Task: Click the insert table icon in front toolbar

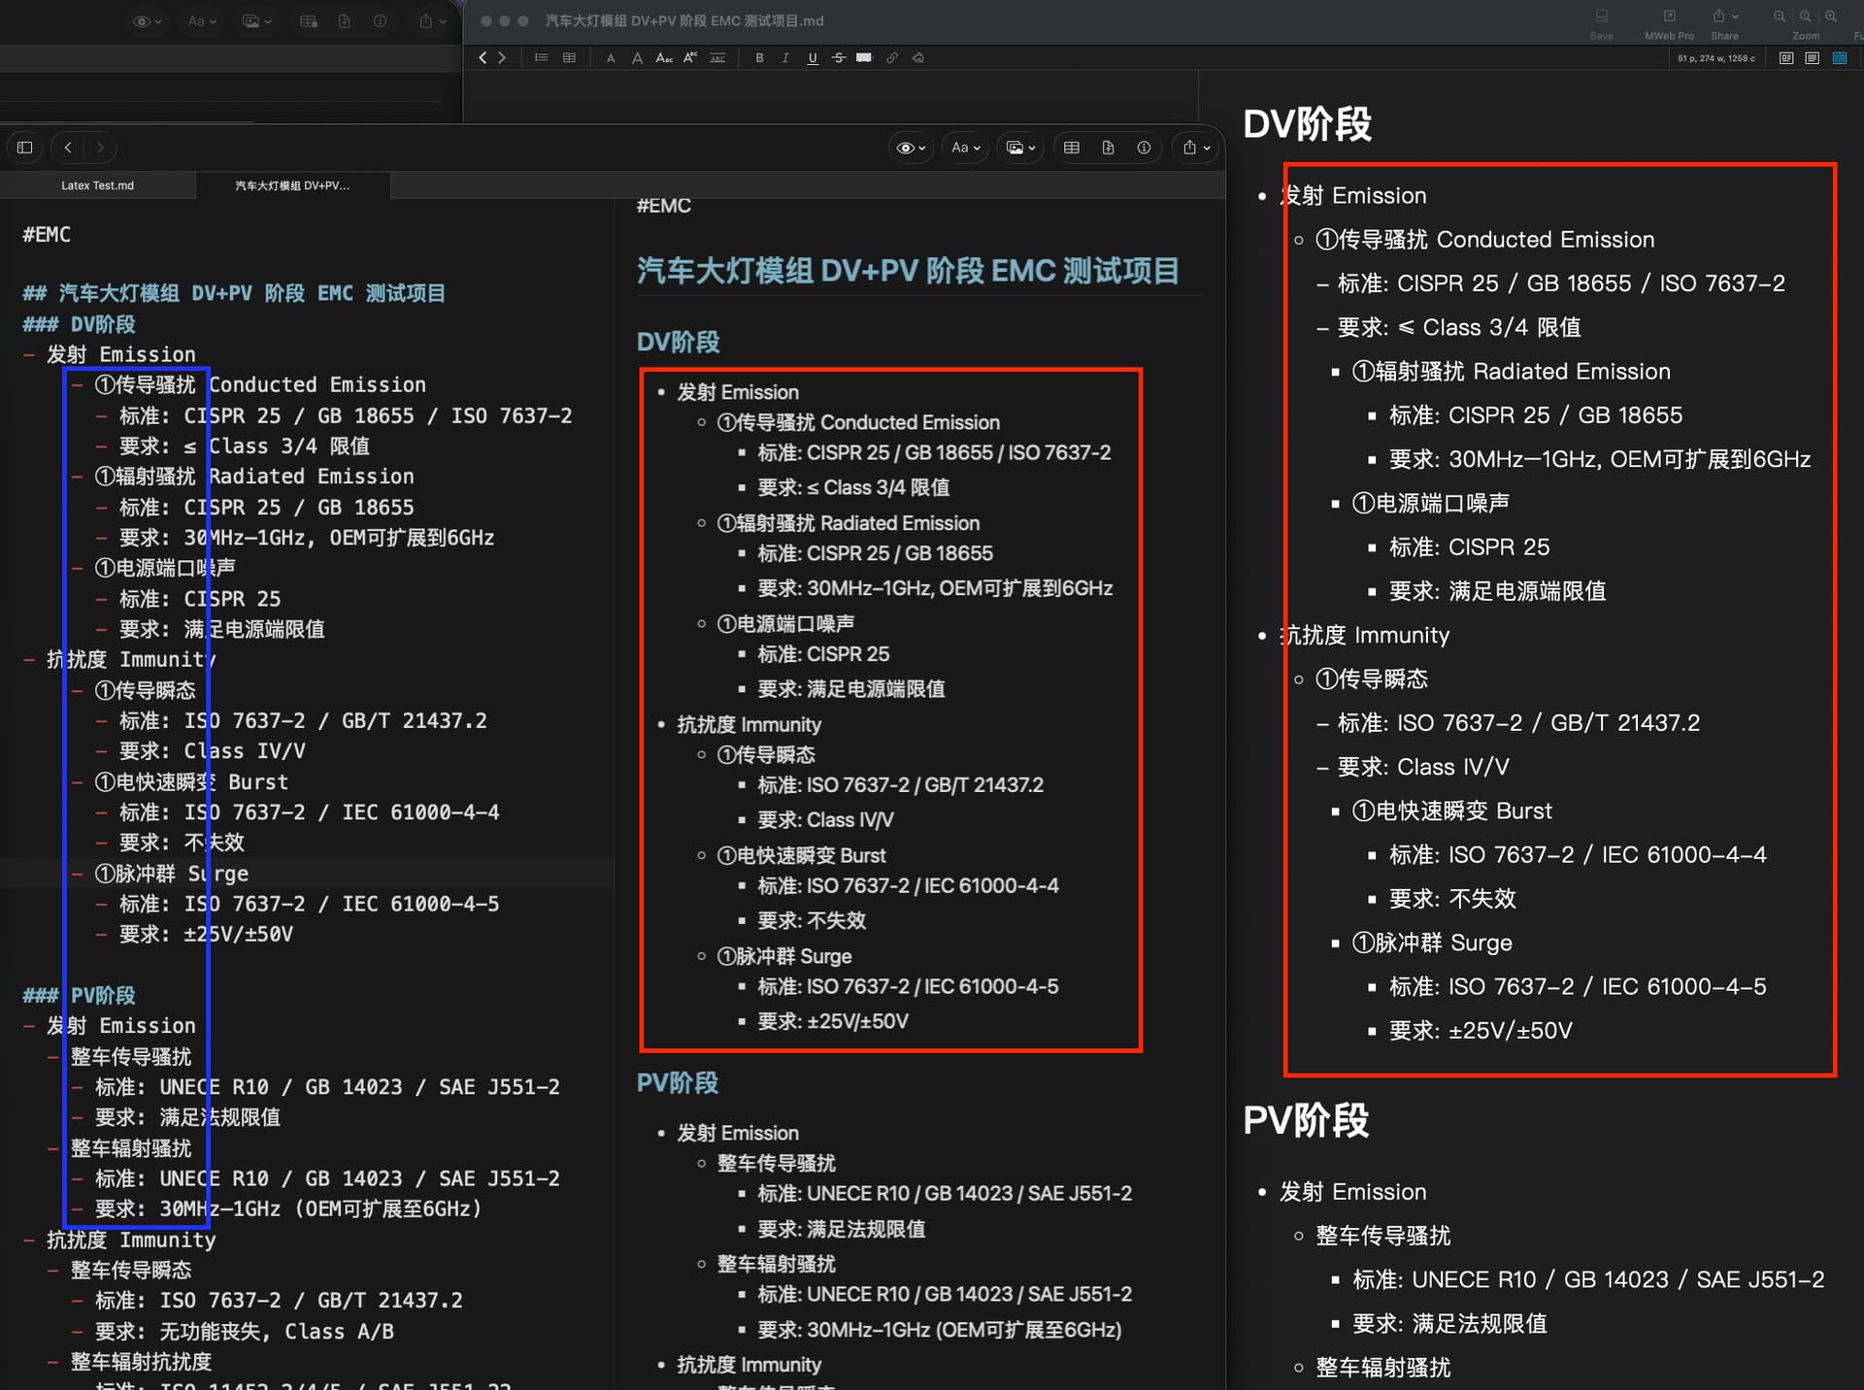Action: (1072, 148)
